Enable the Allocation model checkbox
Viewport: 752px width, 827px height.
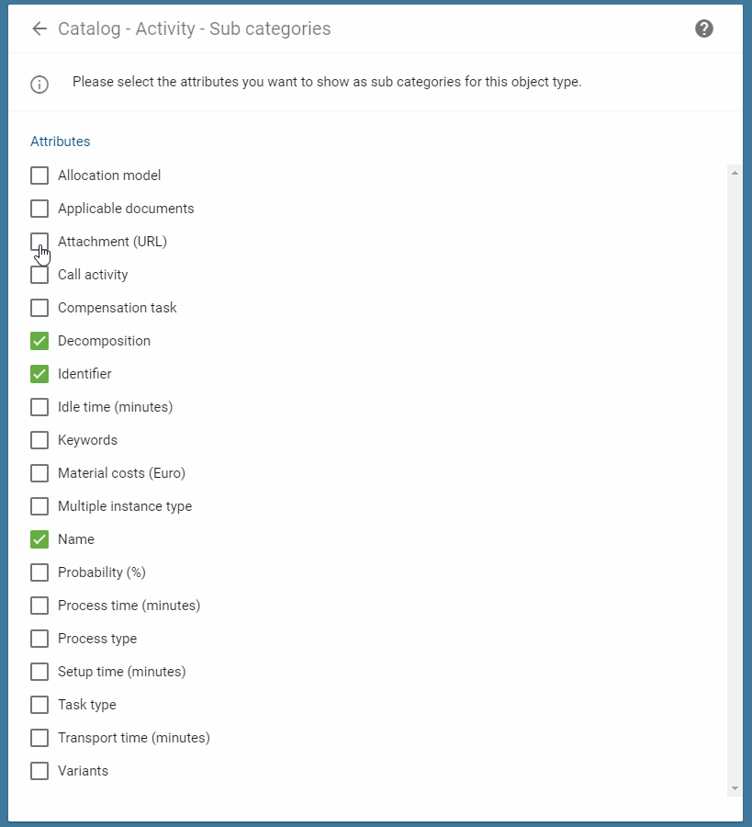[39, 175]
